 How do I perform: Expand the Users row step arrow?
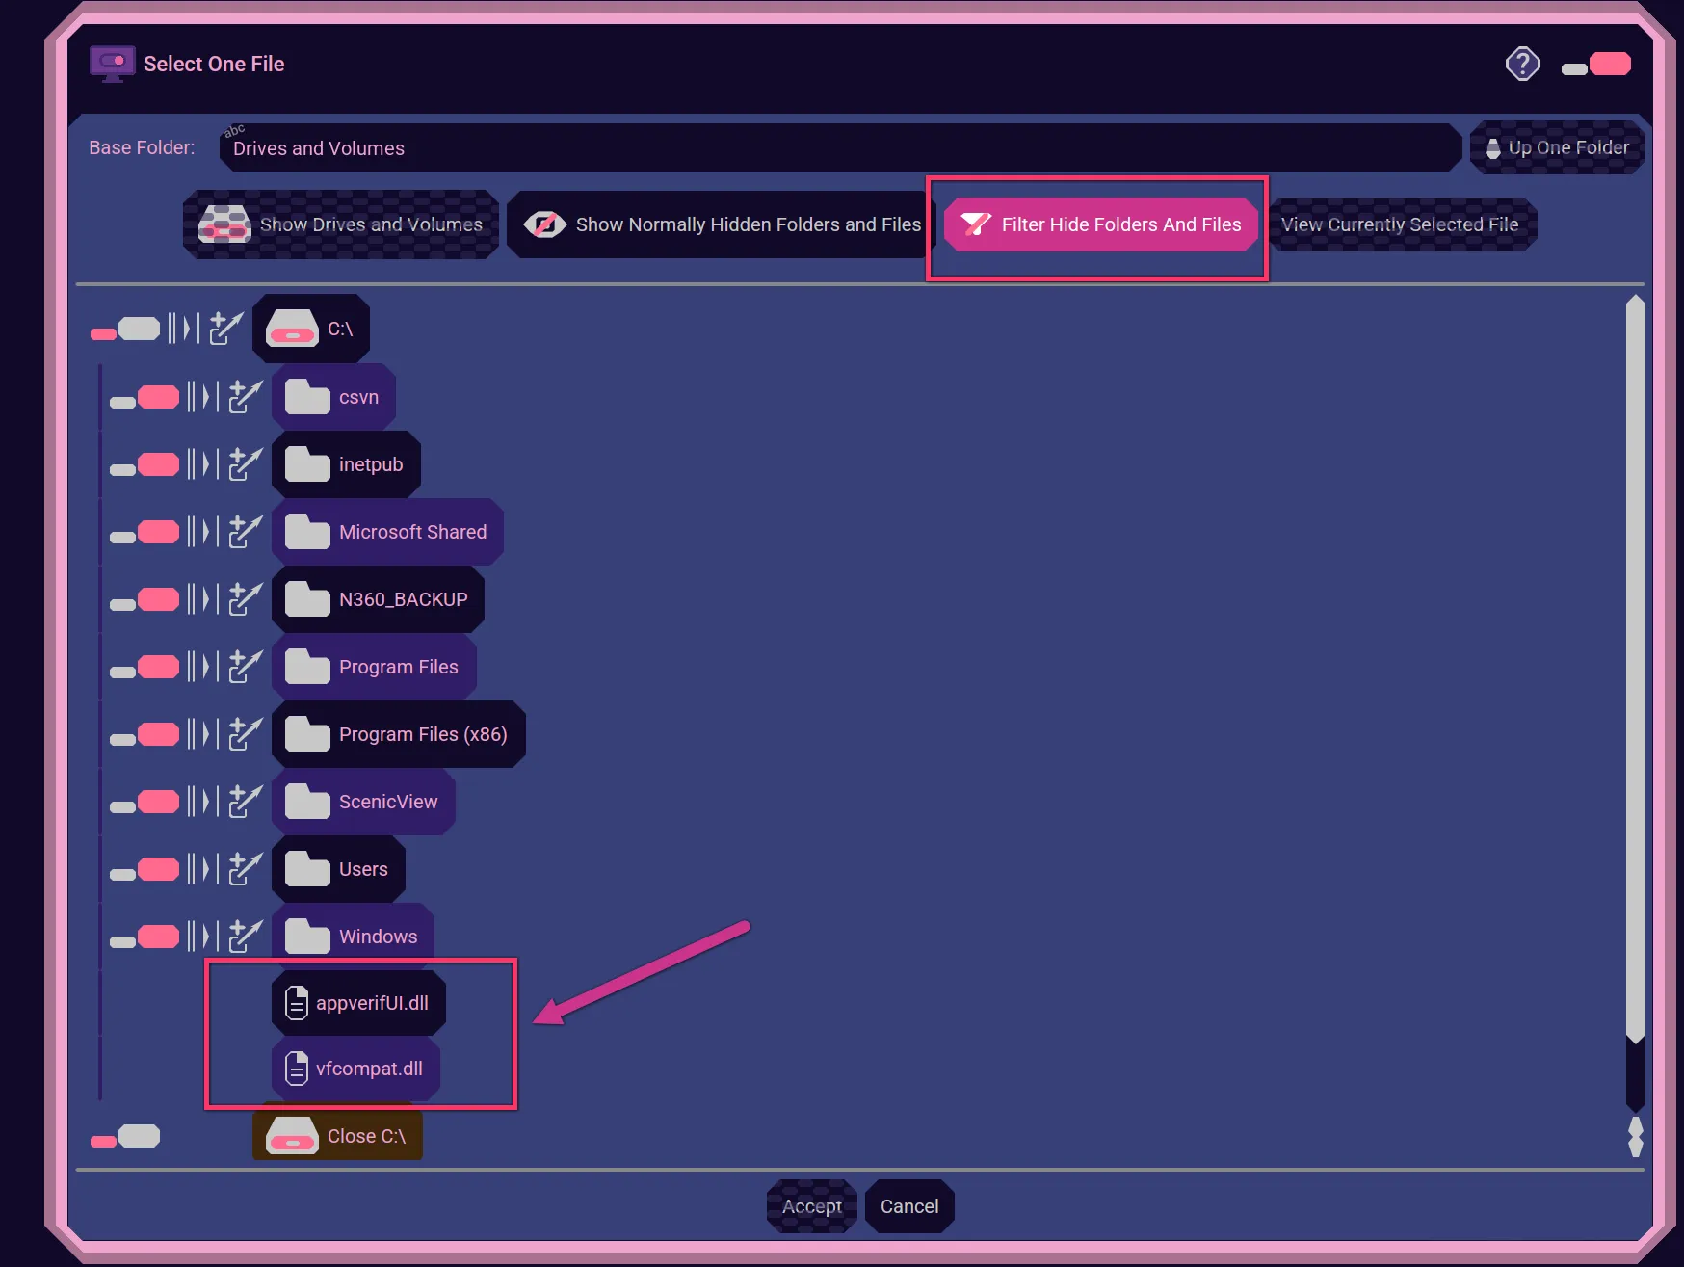click(203, 868)
